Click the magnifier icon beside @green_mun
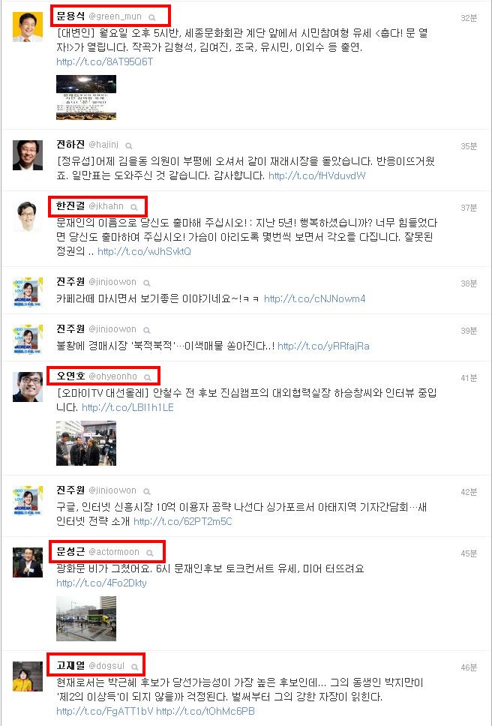Screen dimensions: 492x726 (151, 17)
